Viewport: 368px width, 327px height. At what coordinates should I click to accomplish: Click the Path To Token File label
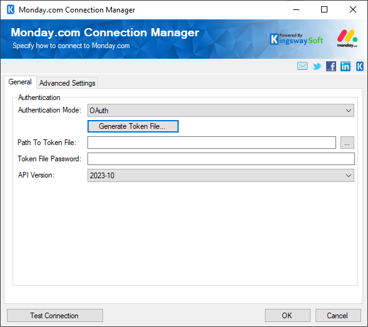47,143
